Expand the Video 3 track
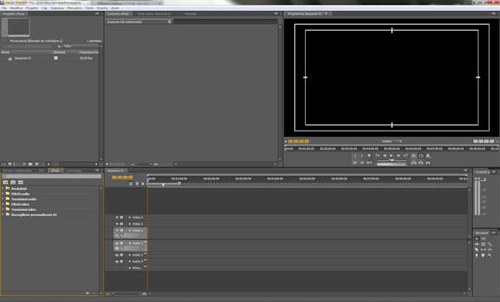This screenshot has height=302, width=500. tap(130, 217)
